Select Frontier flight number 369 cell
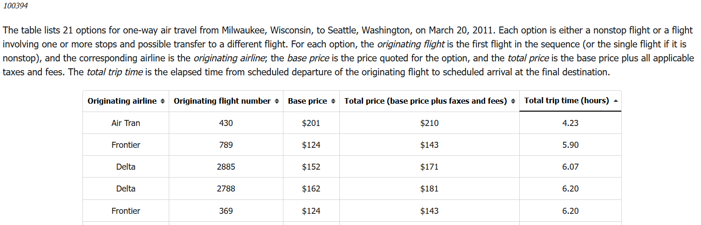701x225 pixels. 226,211
